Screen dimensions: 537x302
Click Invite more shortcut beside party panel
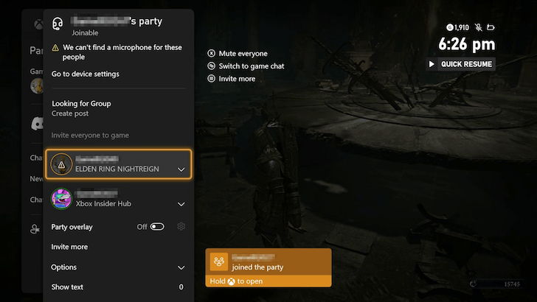237,79
